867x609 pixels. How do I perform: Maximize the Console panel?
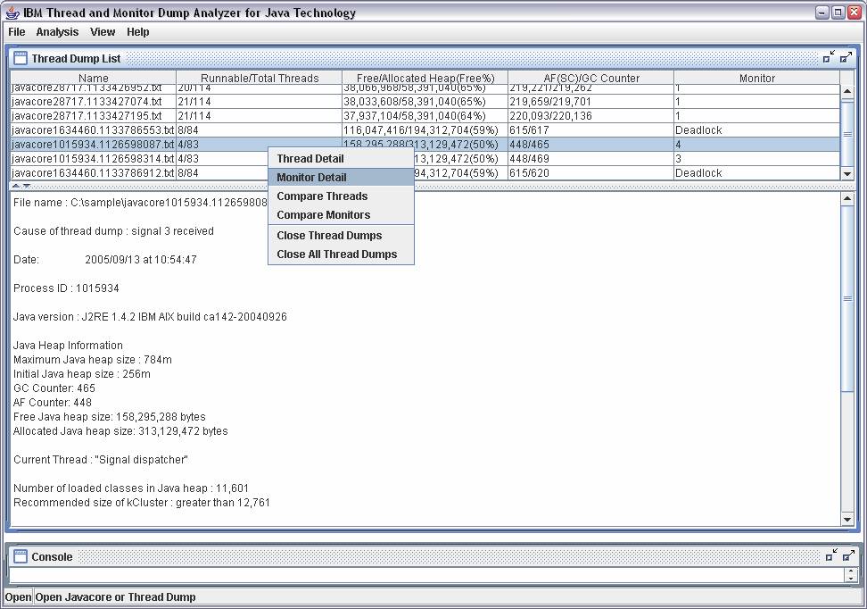tap(848, 555)
